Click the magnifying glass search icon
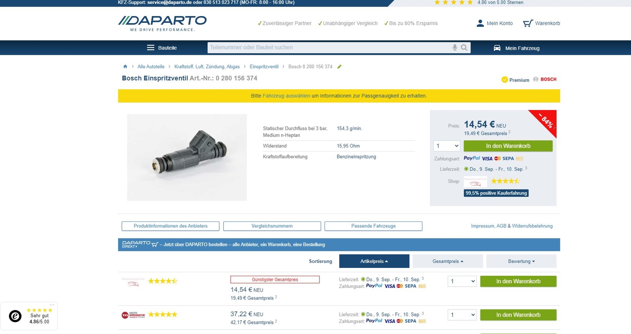 pos(464,48)
